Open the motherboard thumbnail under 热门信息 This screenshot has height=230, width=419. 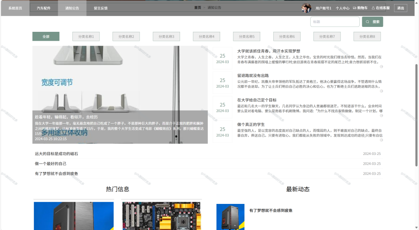162,216
